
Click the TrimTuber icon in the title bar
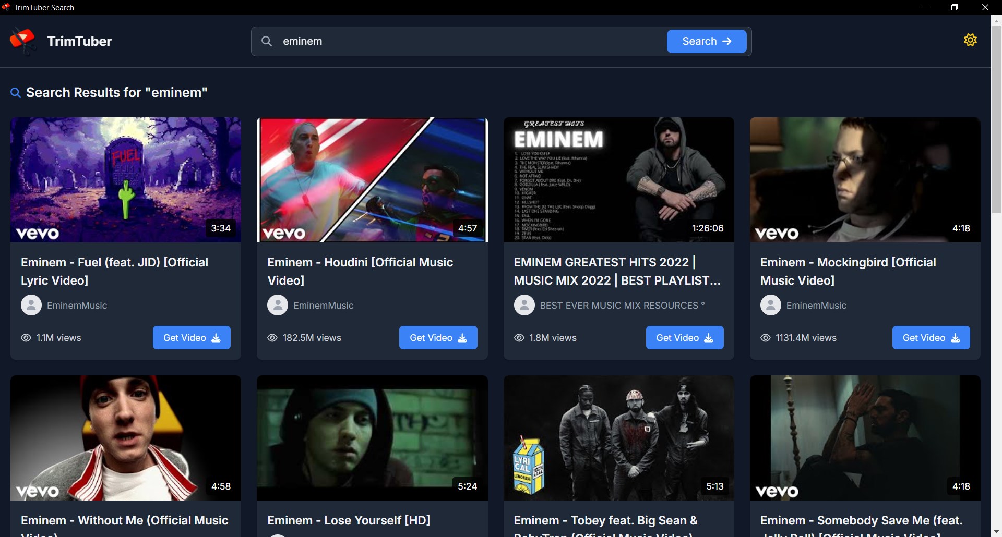6,7
